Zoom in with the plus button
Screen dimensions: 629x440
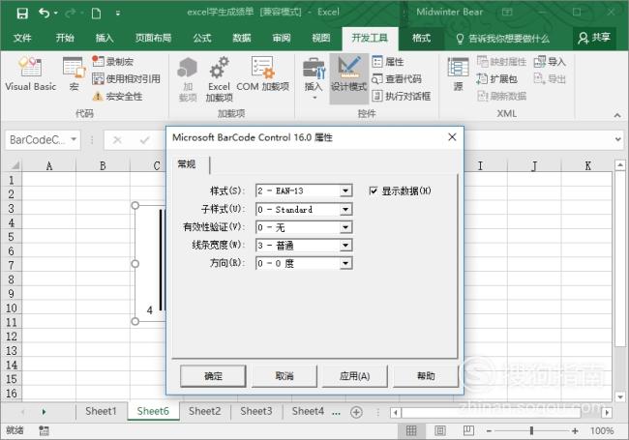click(x=575, y=430)
